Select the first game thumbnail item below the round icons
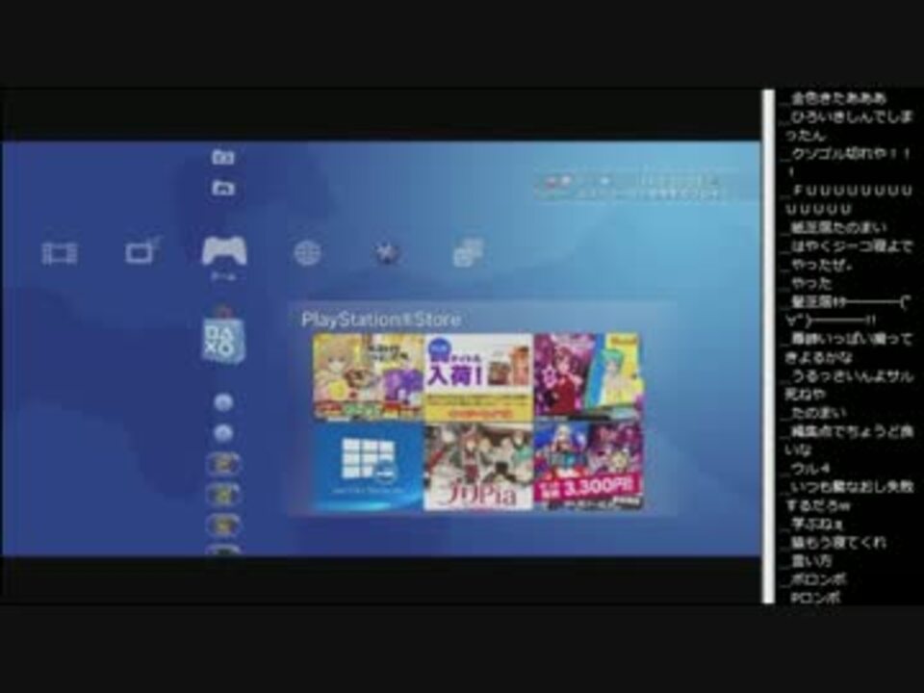The width and height of the screenshot is (924, 693). coord(222,464)
